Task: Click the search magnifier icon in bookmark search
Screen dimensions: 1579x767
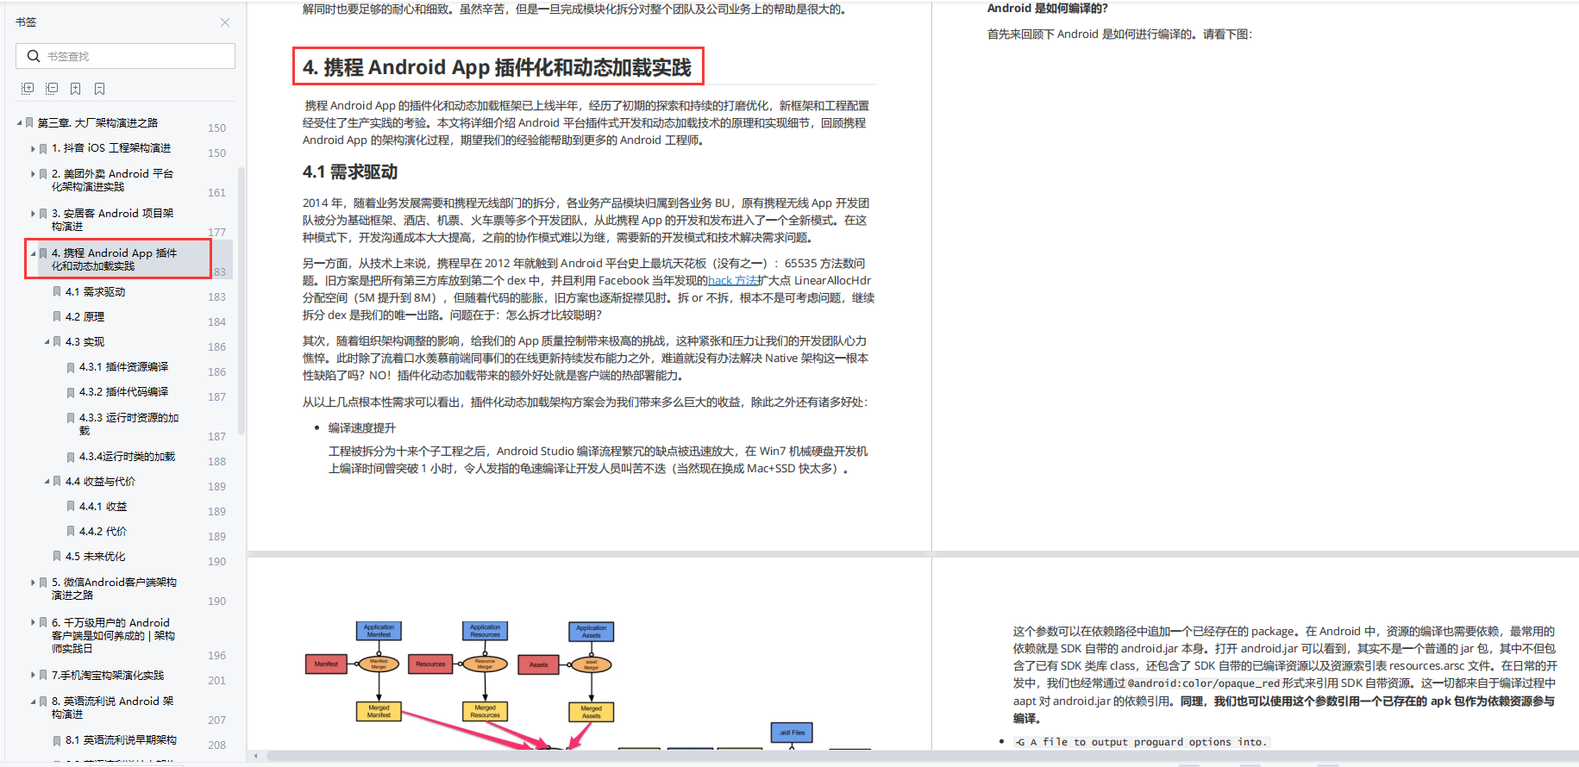Action: point(34,56)
